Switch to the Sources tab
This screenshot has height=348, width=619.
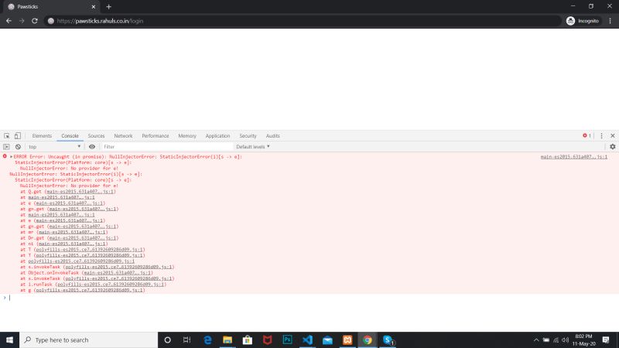click(x=96, y=136)
